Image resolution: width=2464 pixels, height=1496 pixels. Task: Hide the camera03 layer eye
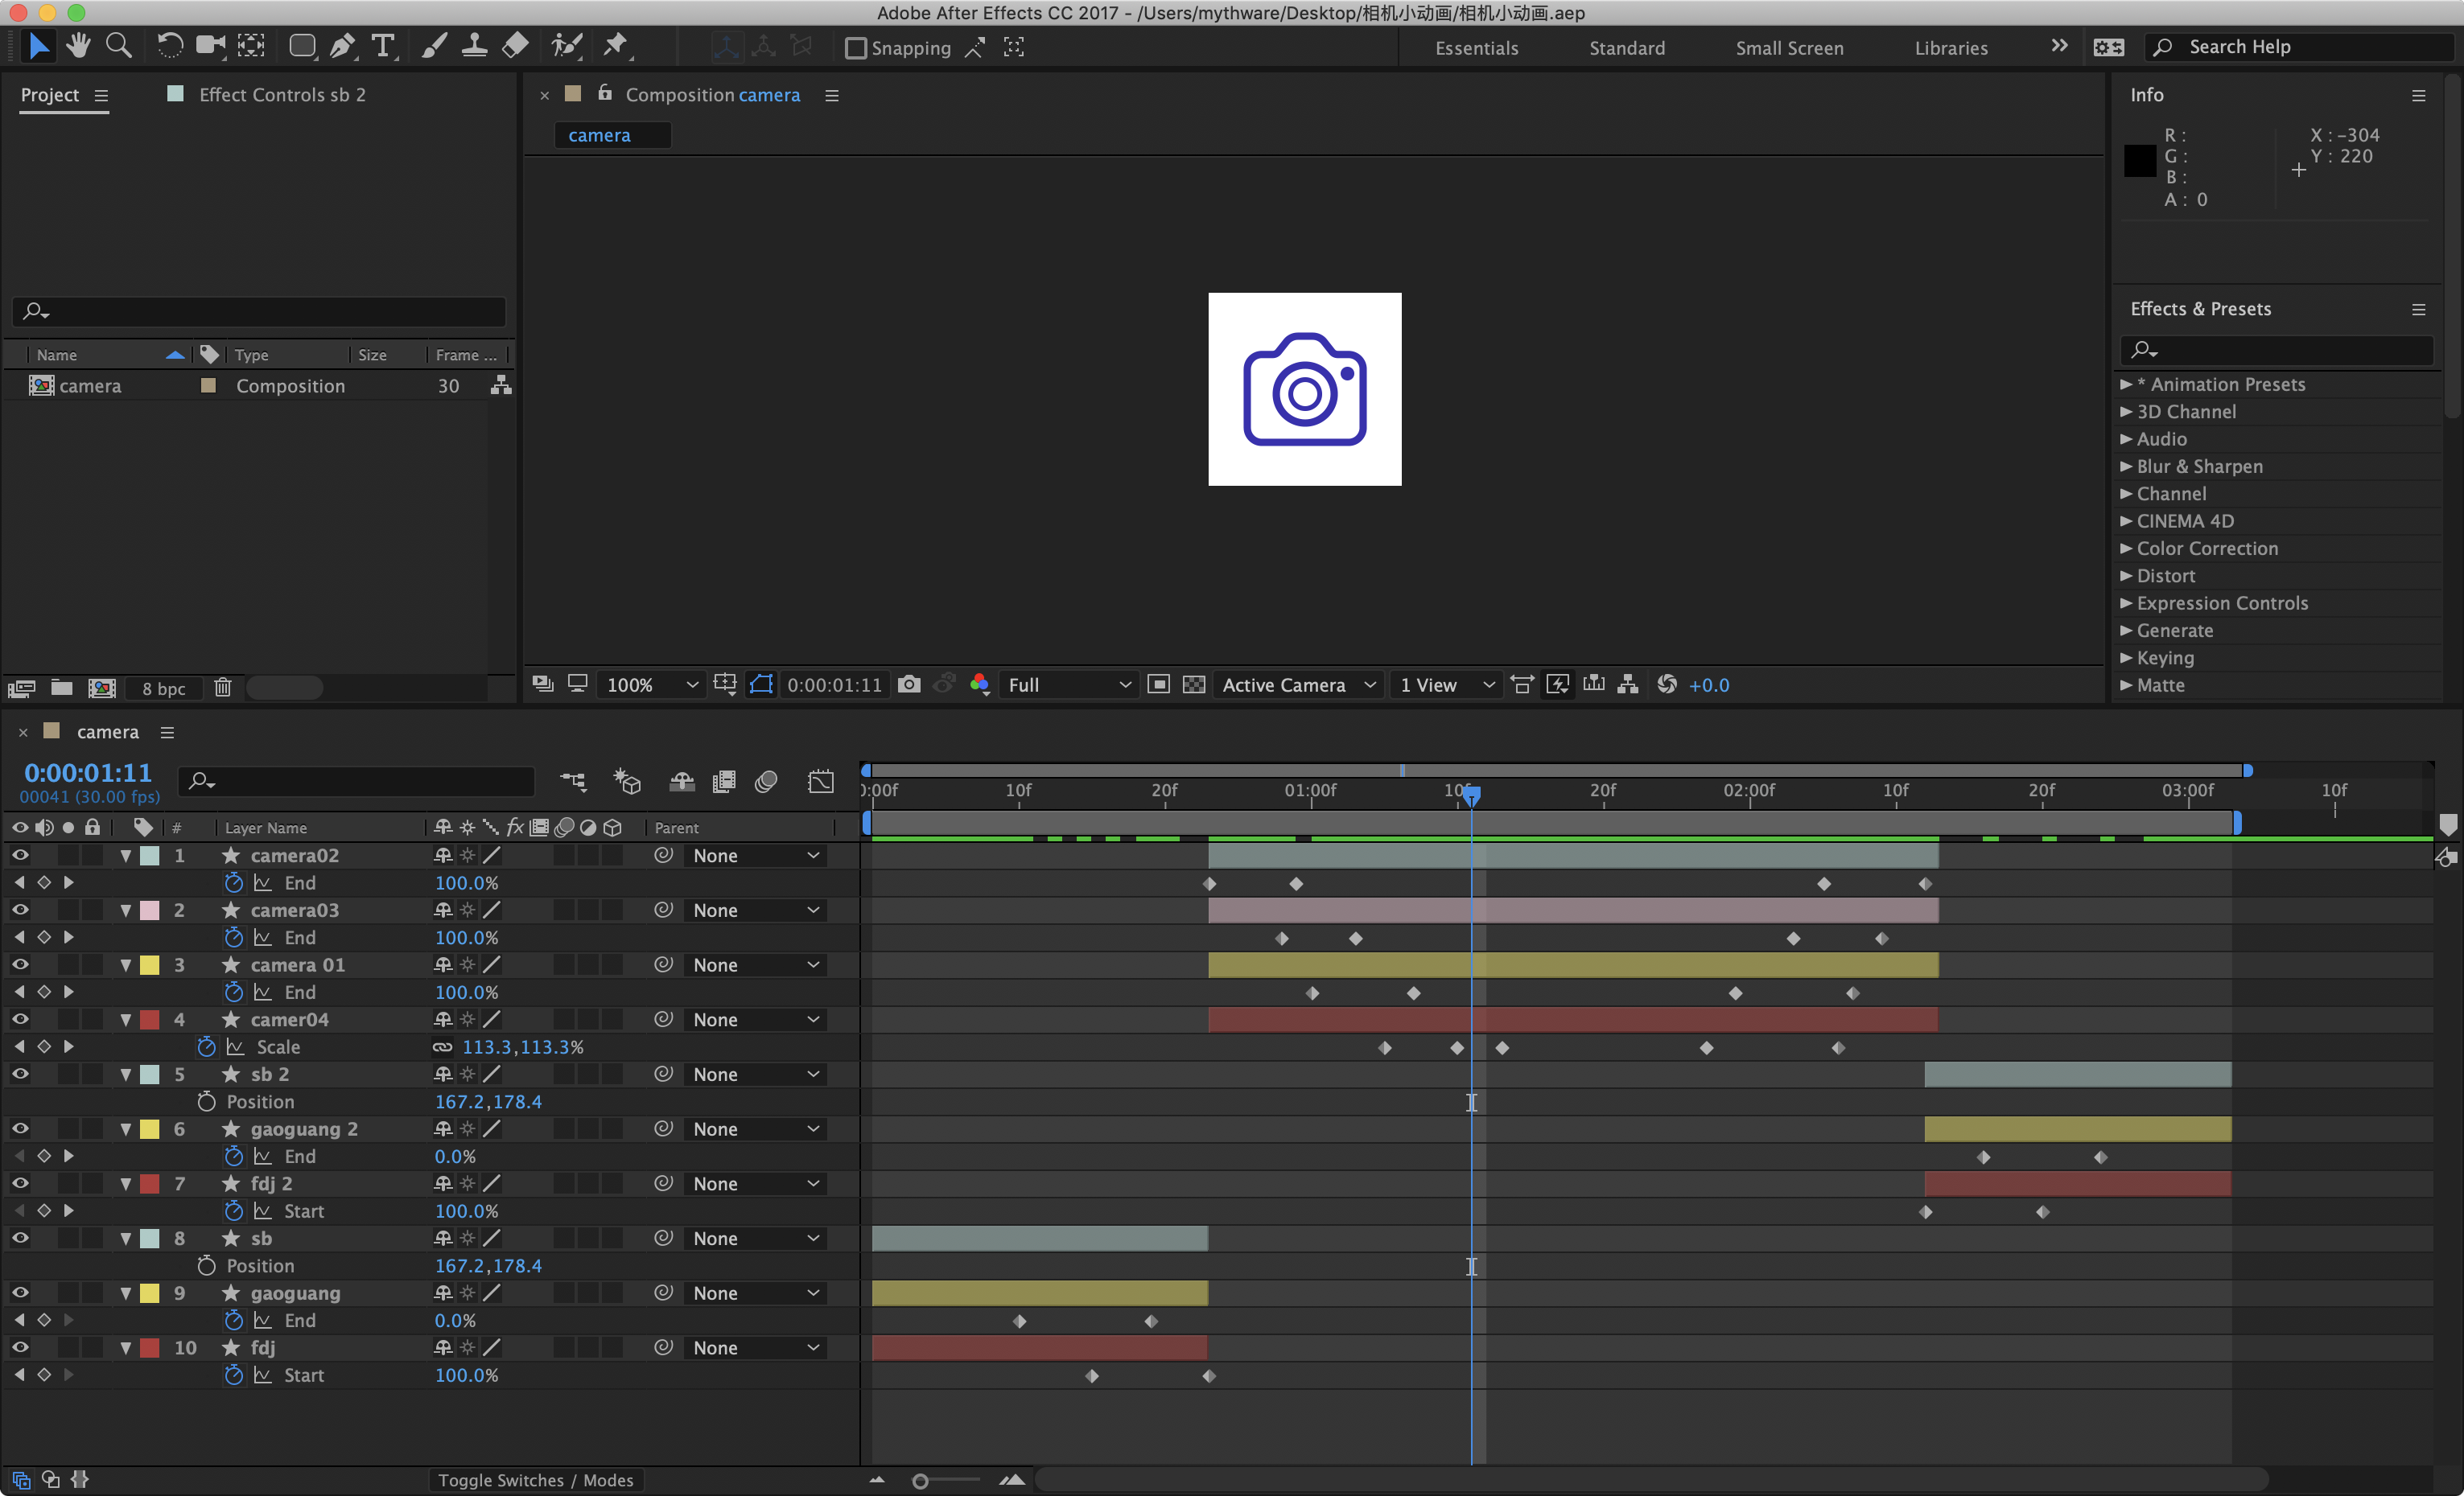[20, 910]
